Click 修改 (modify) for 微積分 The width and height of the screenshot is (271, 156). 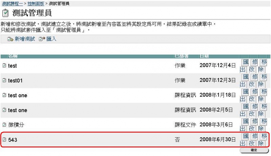click(x=254, y=125)
